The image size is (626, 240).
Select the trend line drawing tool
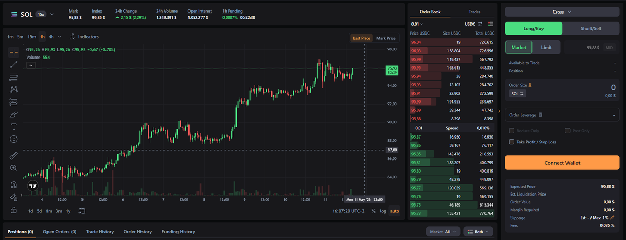(14, 64)
